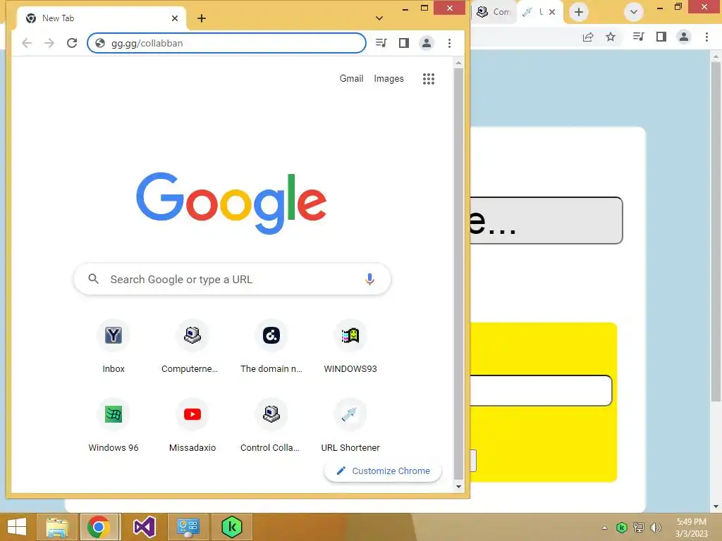This screenshot has width=722, height=541.
Task: Open The domain n... shortcut tile
Action: (x=271, y=347)
